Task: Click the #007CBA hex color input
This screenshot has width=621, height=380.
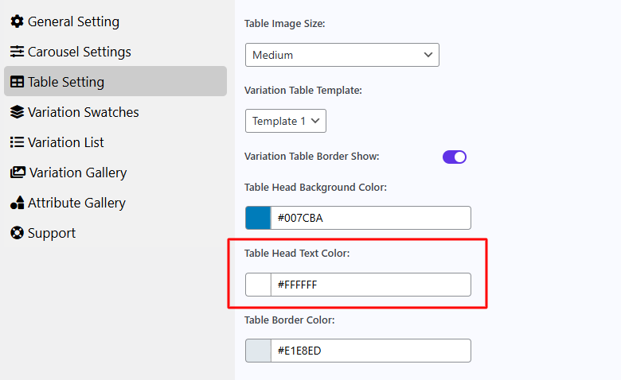Action: coord(371,218)
